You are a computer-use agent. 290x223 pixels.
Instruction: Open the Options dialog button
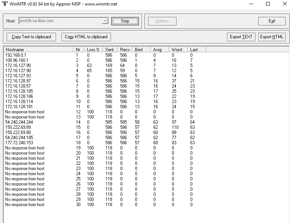click(162, 21)
